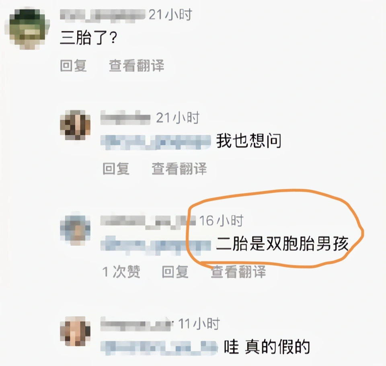
Task: Click the "哇 真的假的" comment text
Action: coord(267,347)
